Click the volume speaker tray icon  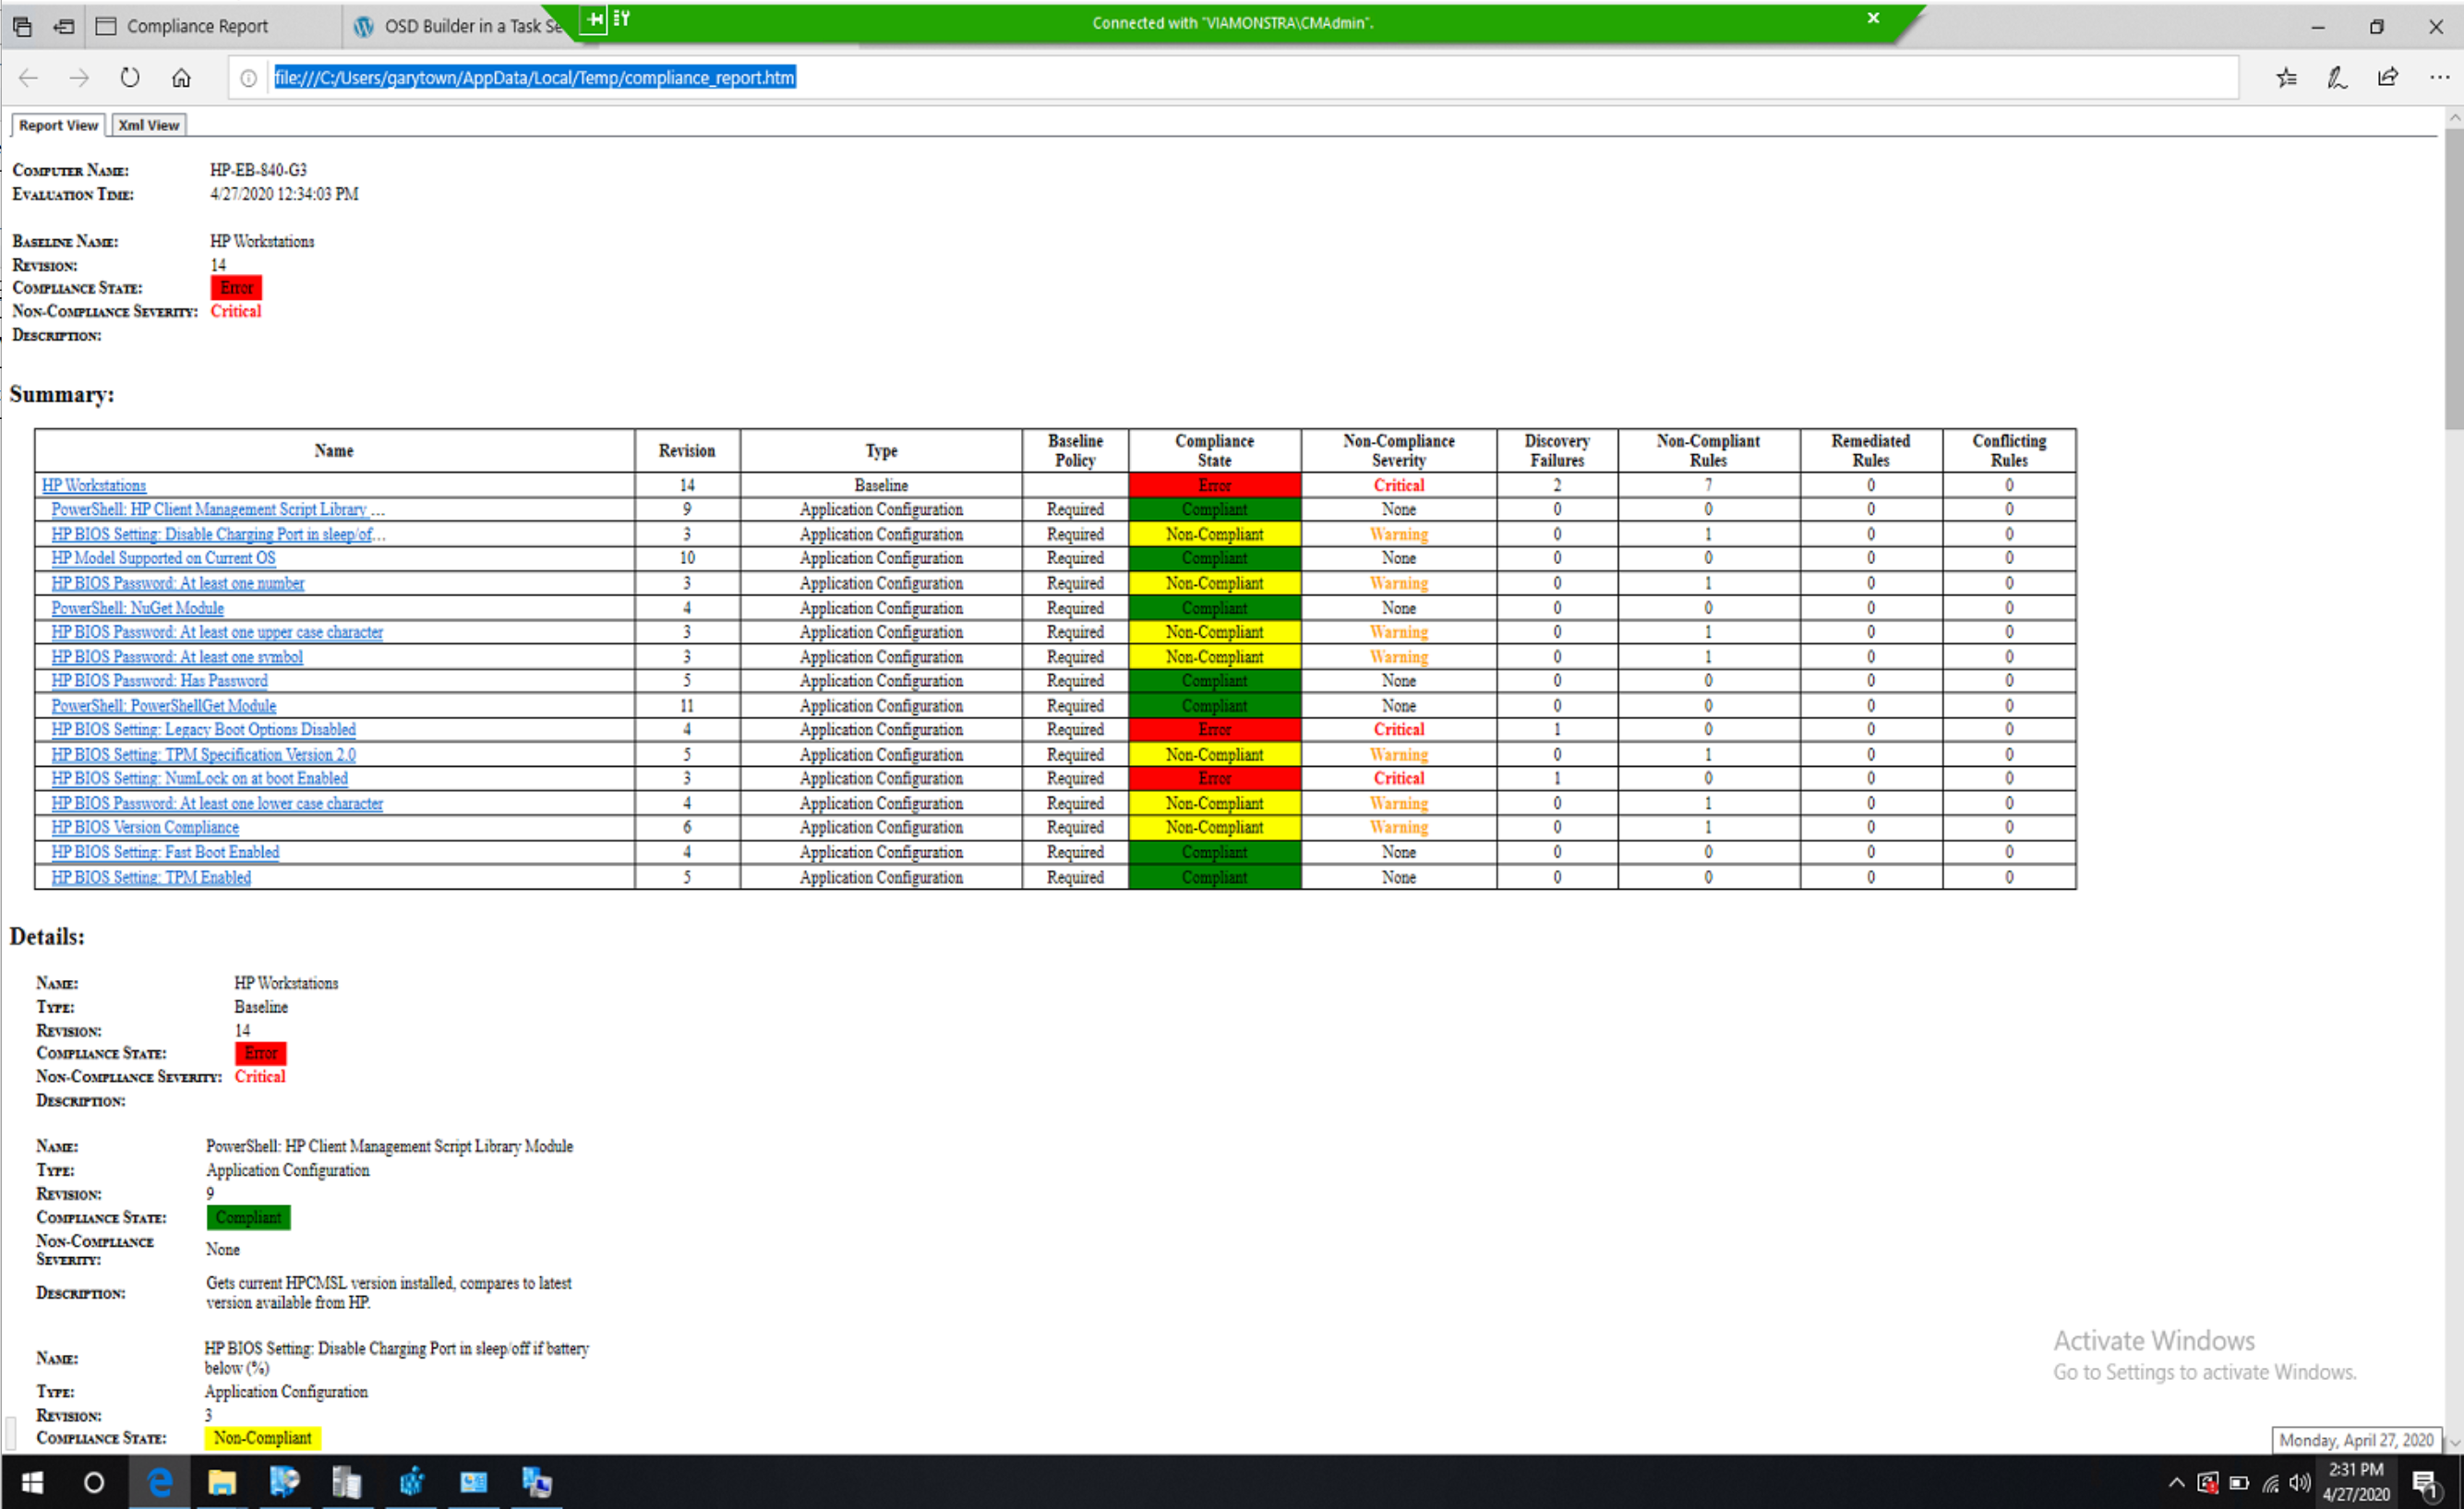click(2300, 1482)
